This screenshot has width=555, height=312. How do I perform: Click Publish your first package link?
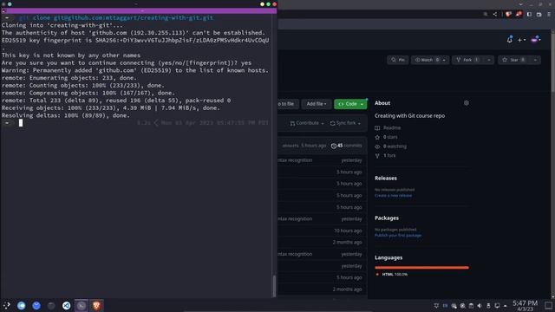coord(398,235)
